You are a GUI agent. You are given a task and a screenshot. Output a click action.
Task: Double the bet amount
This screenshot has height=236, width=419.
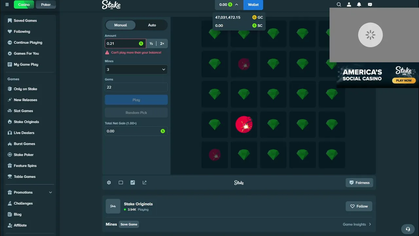click(x=162, y=44)
